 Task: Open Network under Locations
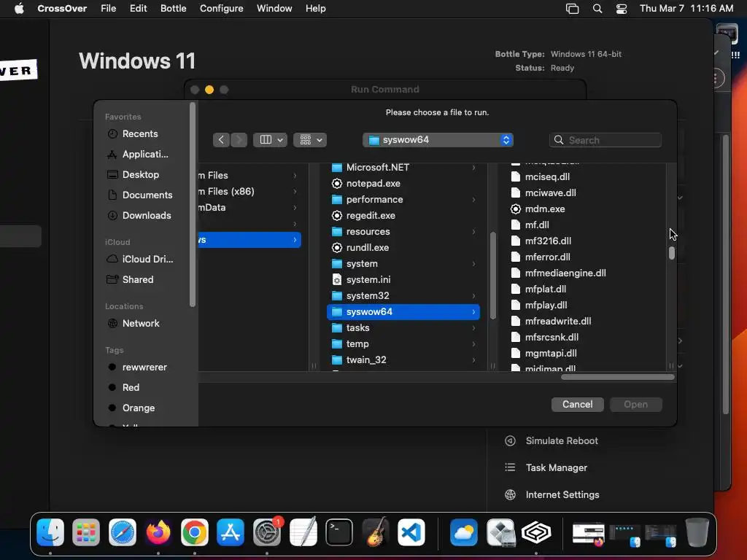141,323
